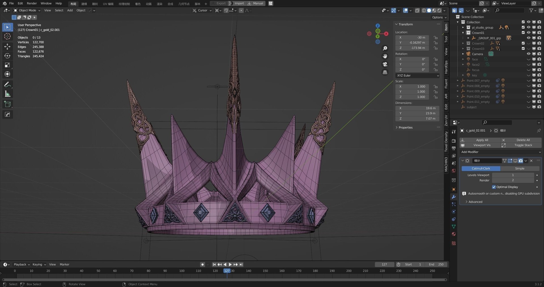Image resolution: width=544 pixels, height=287 pixels.
Task: Click the current frame 127 field
Action: coord(384,264)
